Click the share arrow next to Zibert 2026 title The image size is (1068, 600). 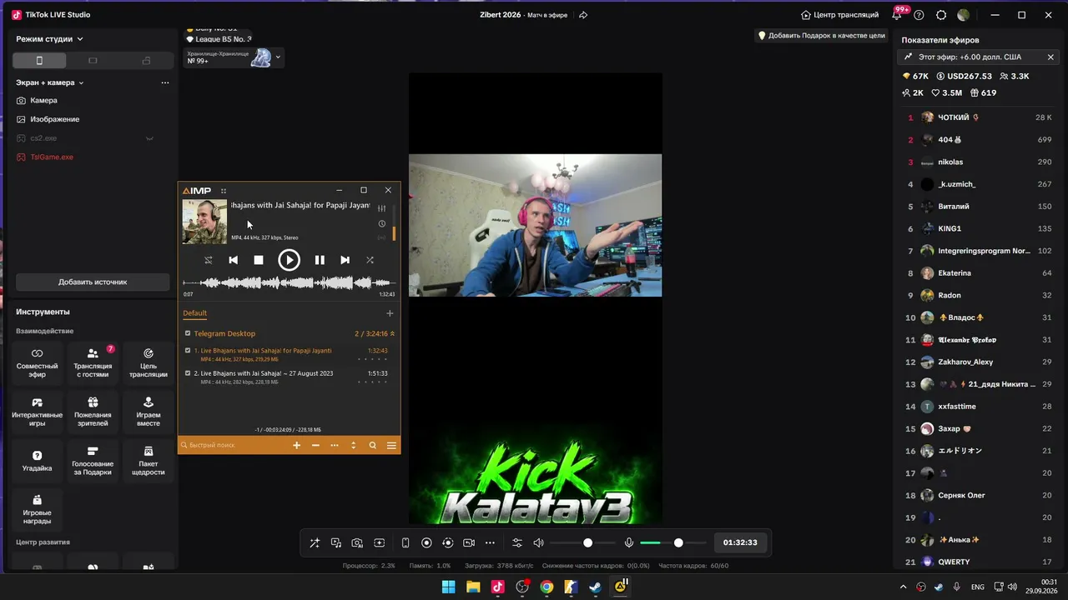(583, 15)
